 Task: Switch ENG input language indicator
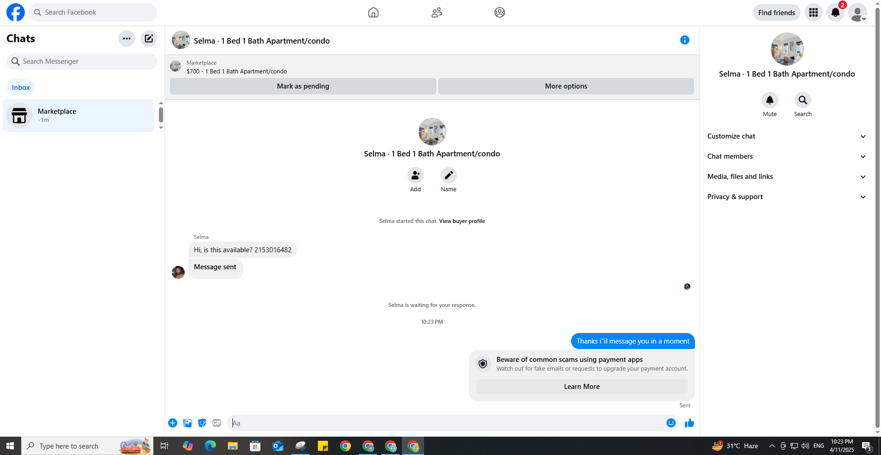click(x=819, y=446)
